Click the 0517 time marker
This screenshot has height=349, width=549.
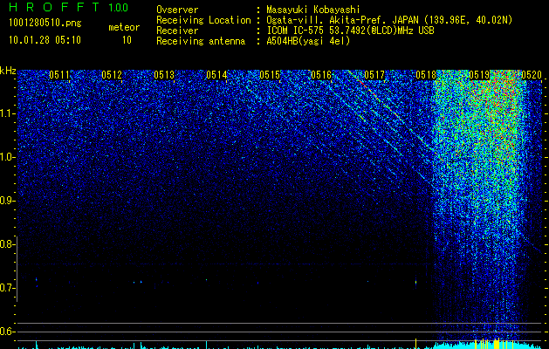pyautogui.click(x=374, y=75)
